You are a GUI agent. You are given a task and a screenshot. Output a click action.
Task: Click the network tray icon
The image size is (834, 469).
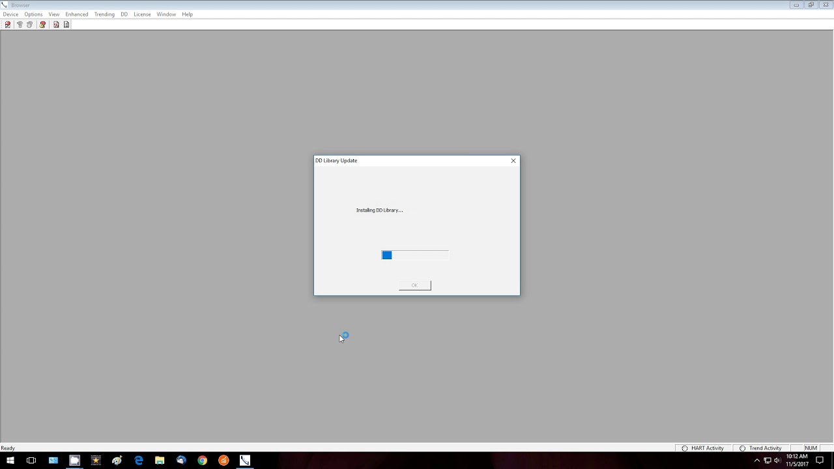pos(768,461)
